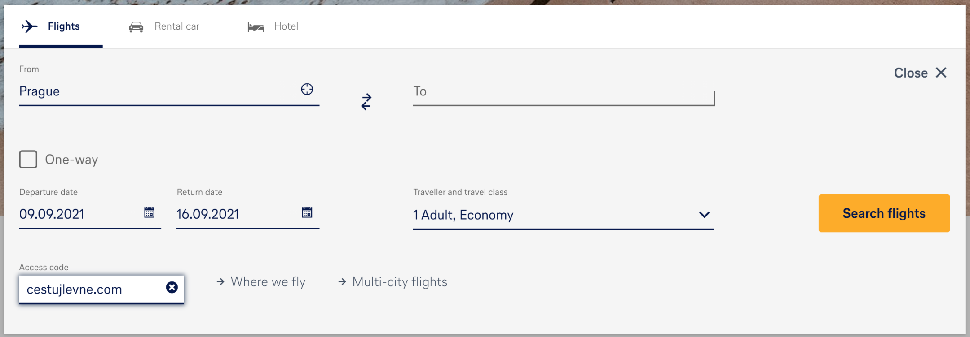This screenshot has width=970, height=337.
Task: Click the From field showing Prague
Action: pyautogui.click(x=135, y=92)
